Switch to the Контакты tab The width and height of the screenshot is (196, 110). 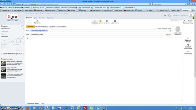(x=42, y=18)
